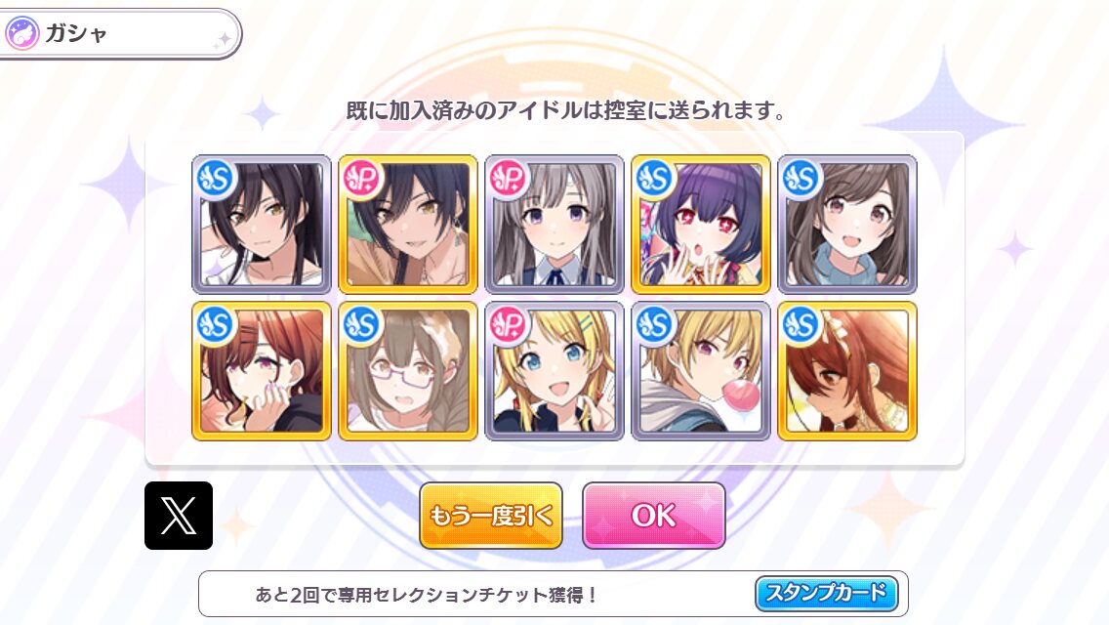Select the gray-haired idol with hairclip card
Image resolution: width=1109 pixels, height=625 pixels.
[x=554, y=225]
